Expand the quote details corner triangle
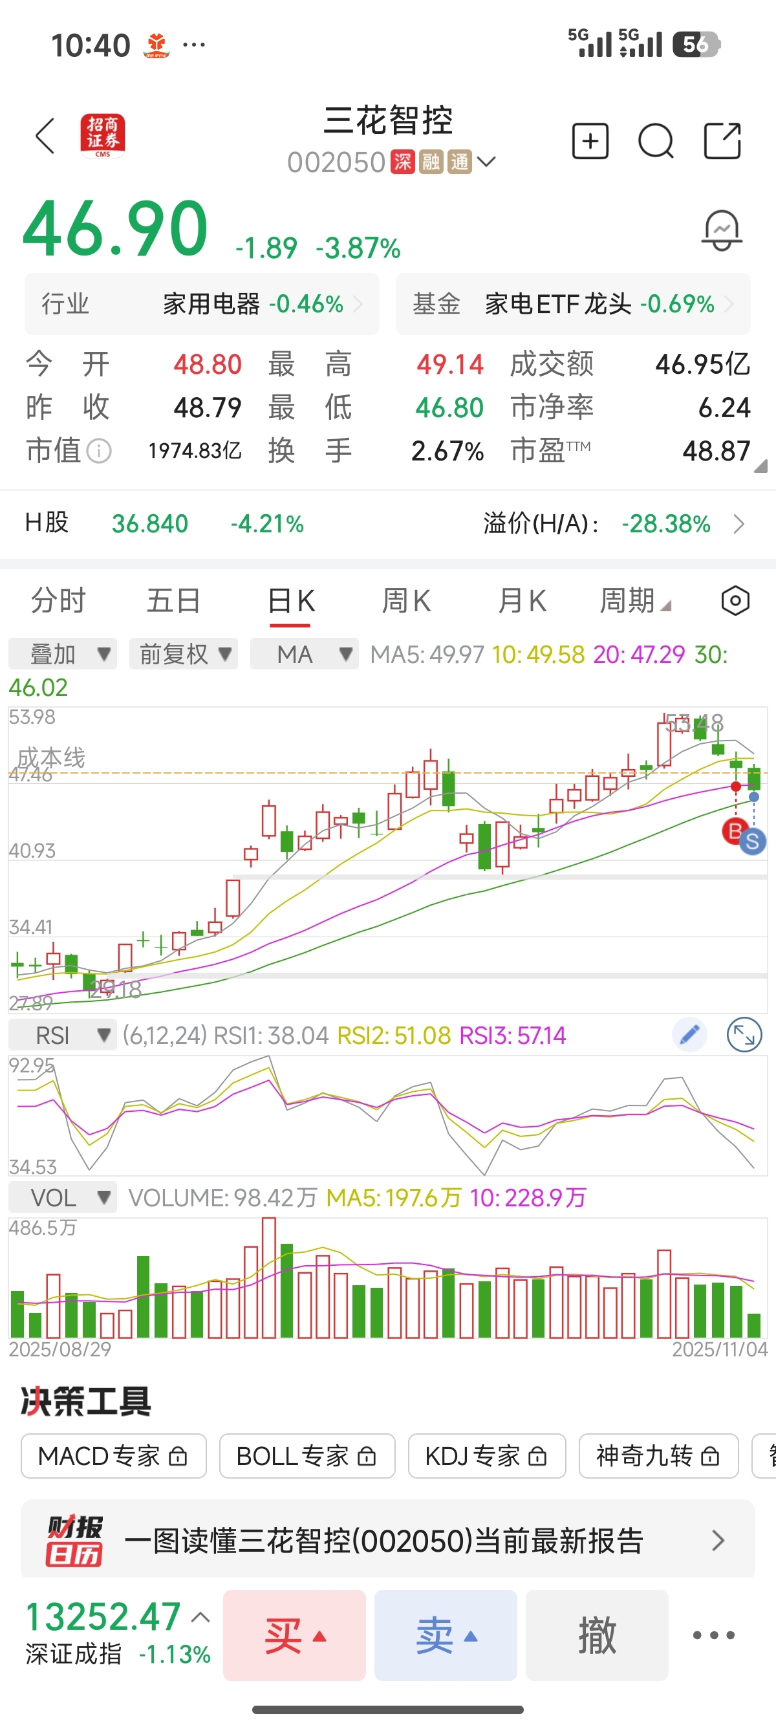The image size is (776, 1727). pos(760,466)
